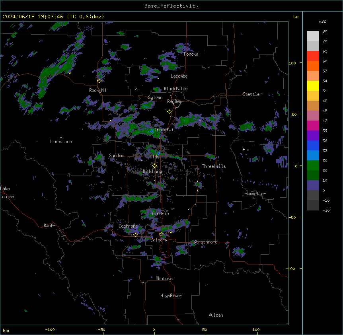343x335 pixels.
Task: Click the Base_Reflectivity title text
Action: click(171, 6)
